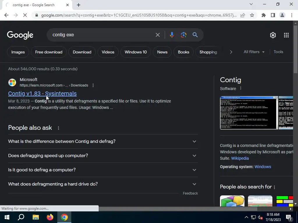The width and height of the screenshot is (298, 223).
Task: Select the Download filter chip
Action: [x=82, y=52]
